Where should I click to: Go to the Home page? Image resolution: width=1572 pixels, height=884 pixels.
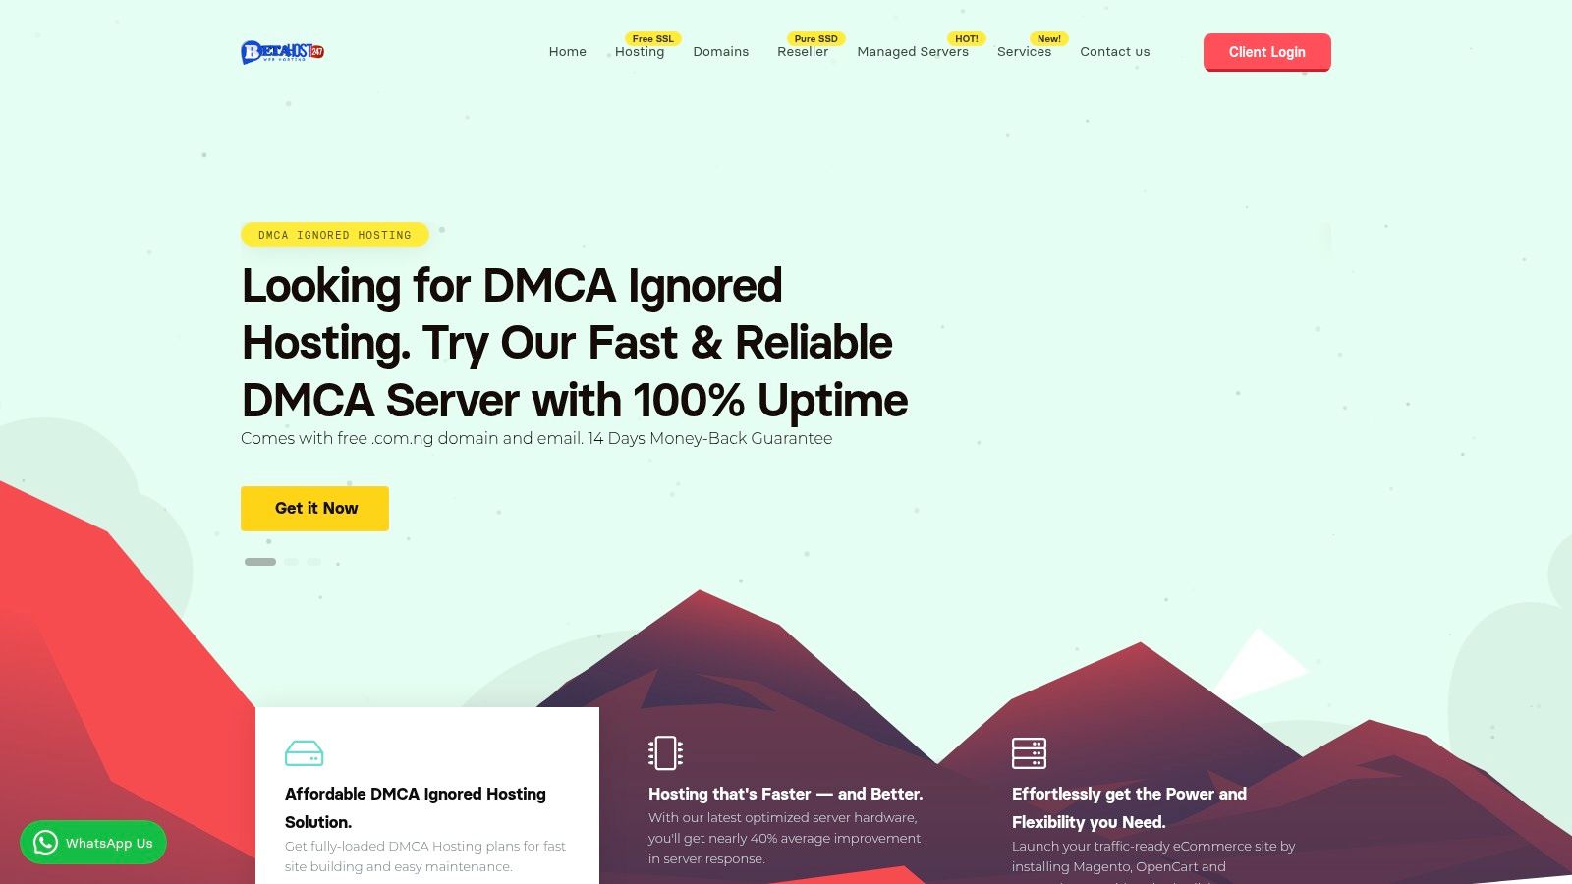pyautogui.click(x=567, y=52)
